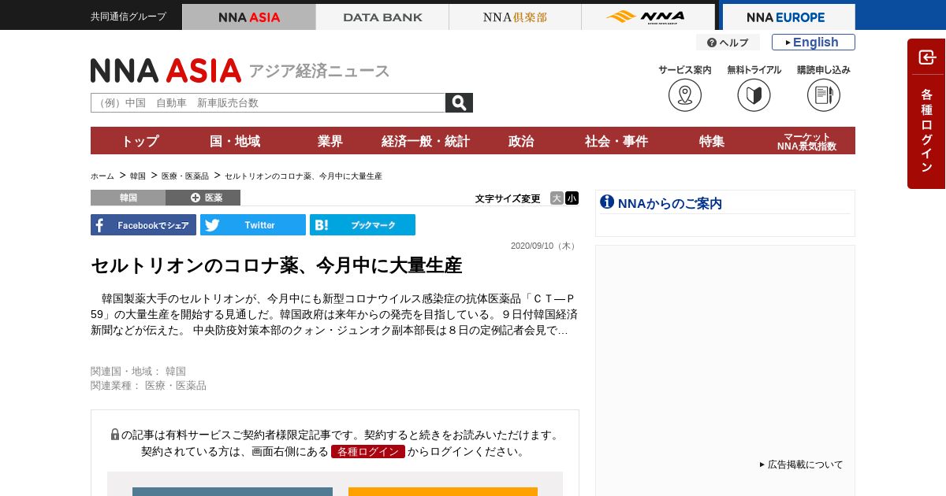Open 政治 navigation menu
The image size is (946, 496).
coord(521,141)
